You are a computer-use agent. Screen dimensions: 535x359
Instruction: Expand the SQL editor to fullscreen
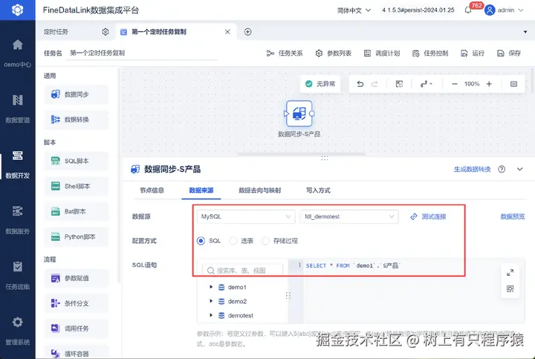[510, 273]
